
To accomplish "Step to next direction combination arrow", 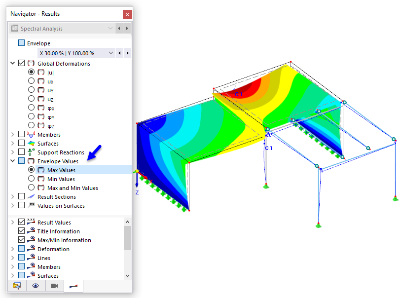I will pos(128,53).
